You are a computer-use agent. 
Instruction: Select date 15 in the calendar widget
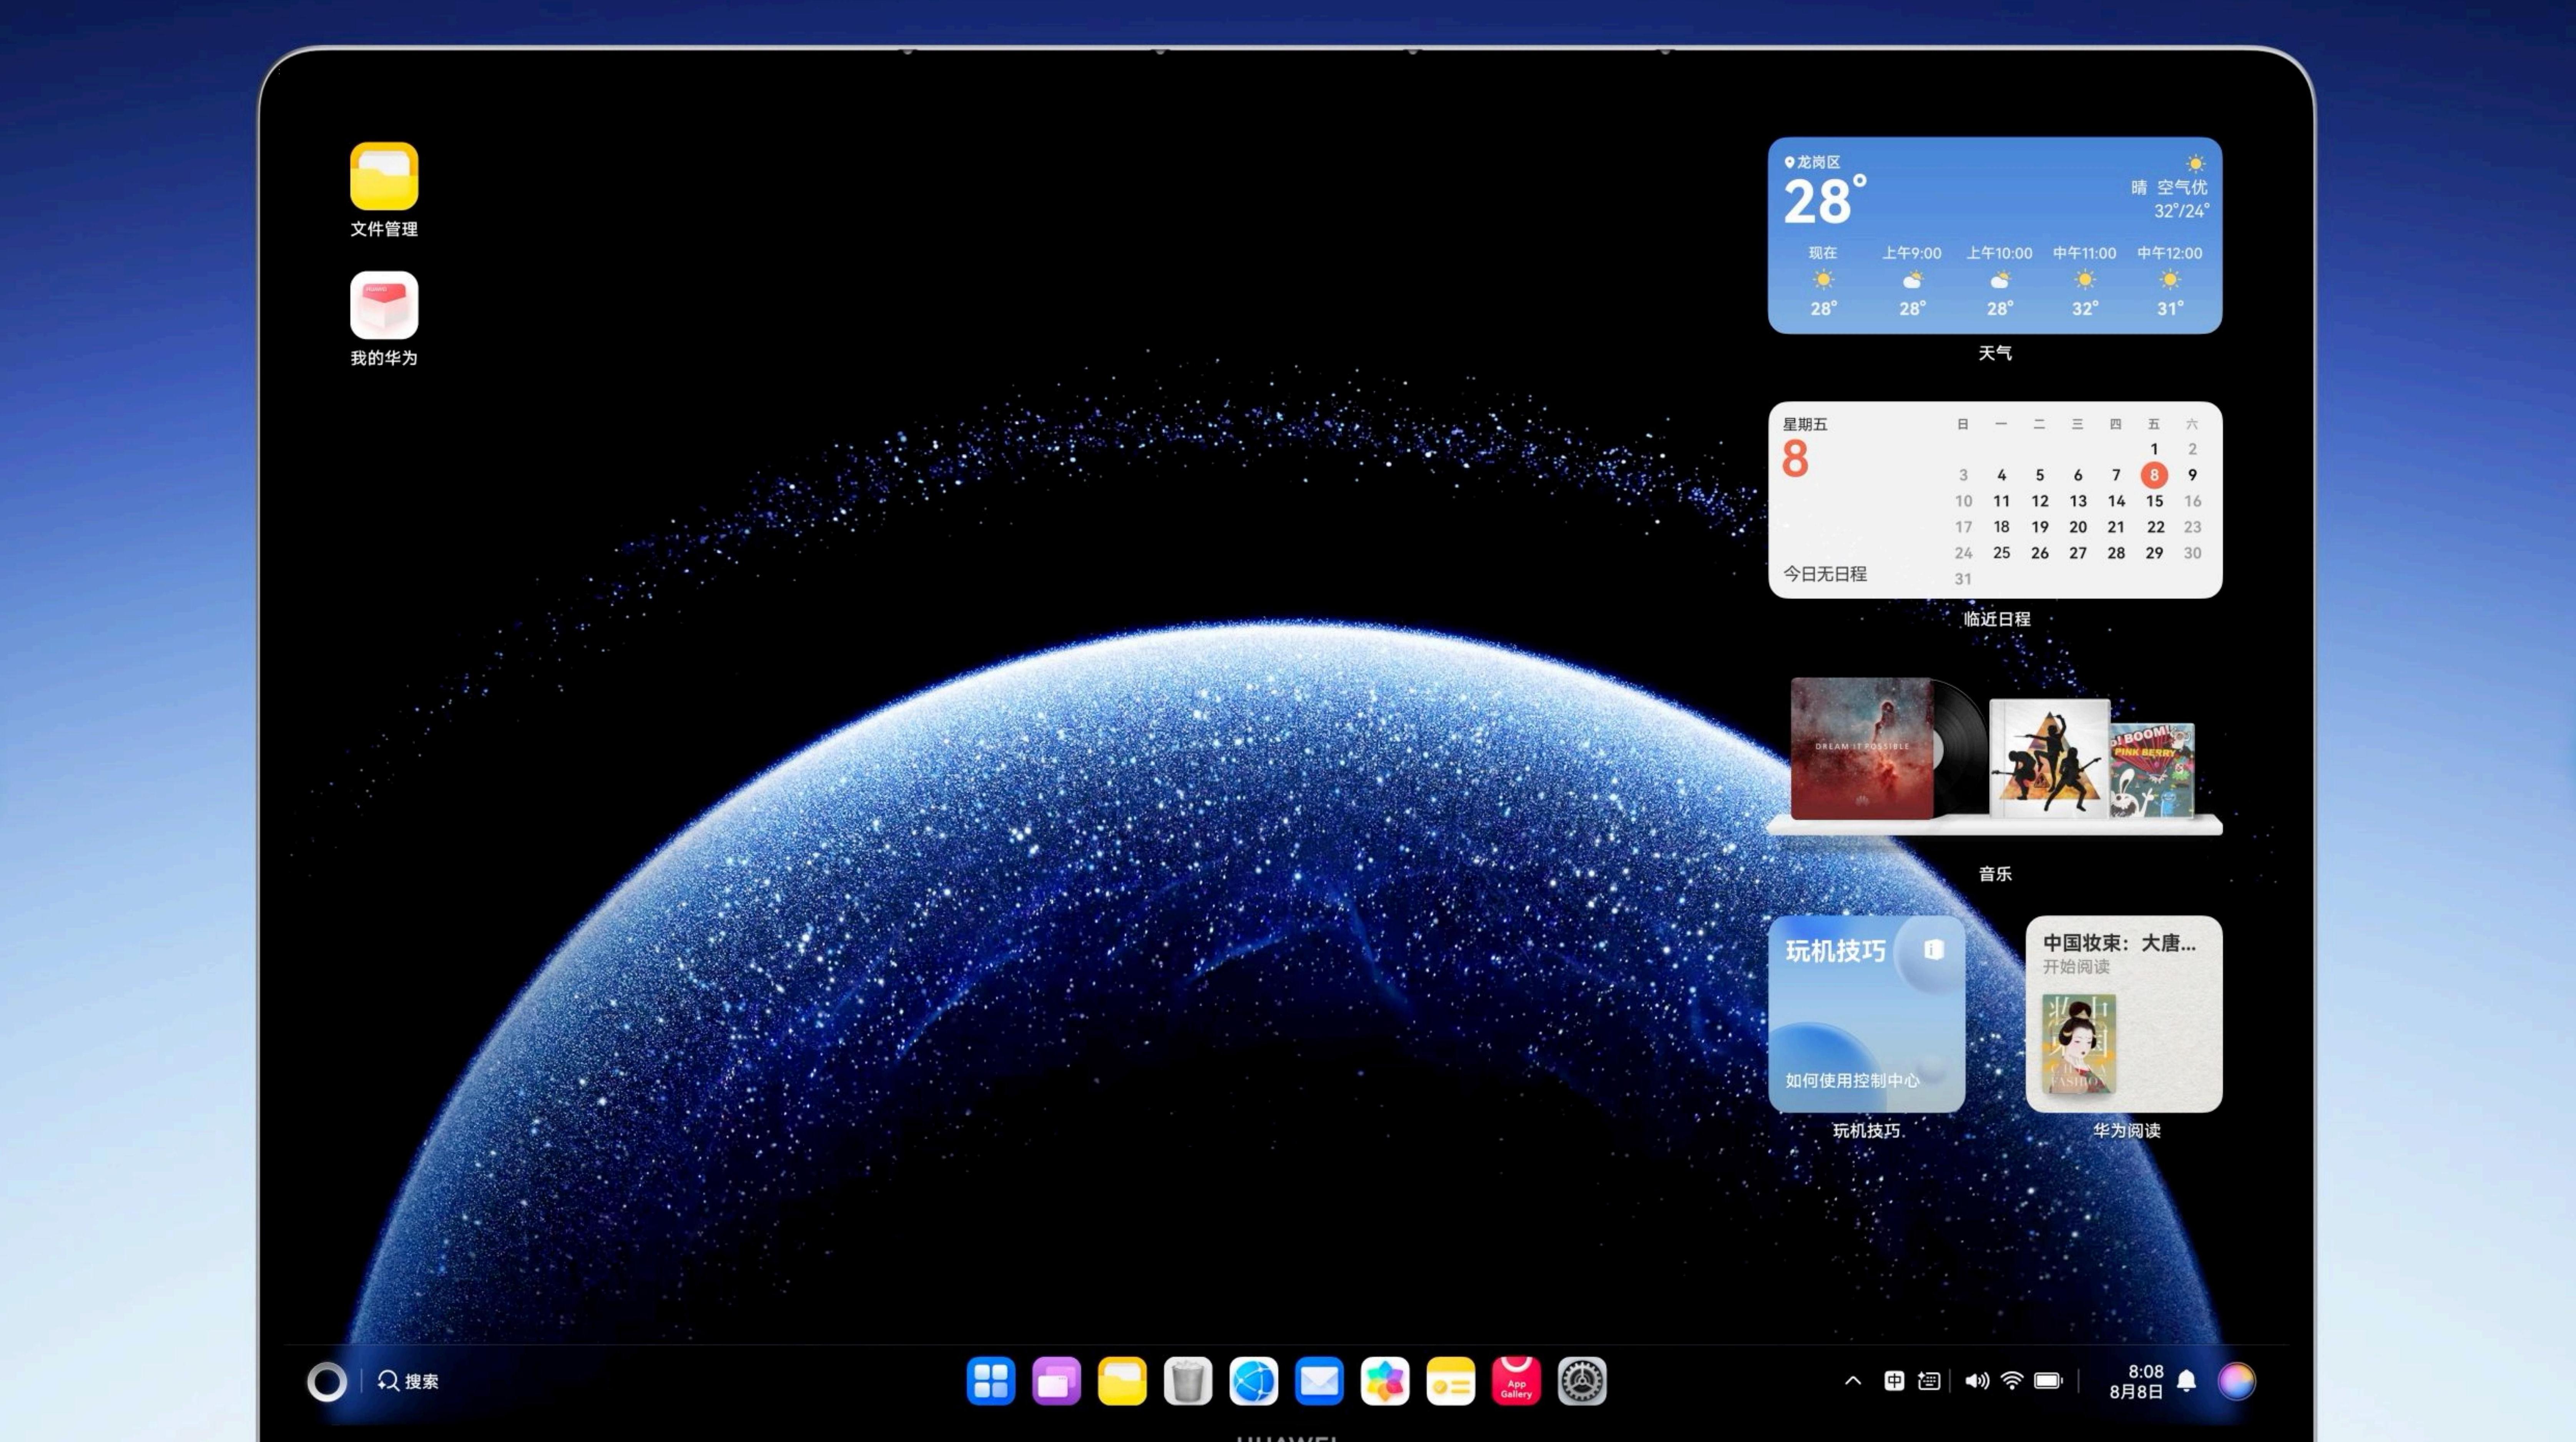pyautogui.click(x=2154, y=501)
